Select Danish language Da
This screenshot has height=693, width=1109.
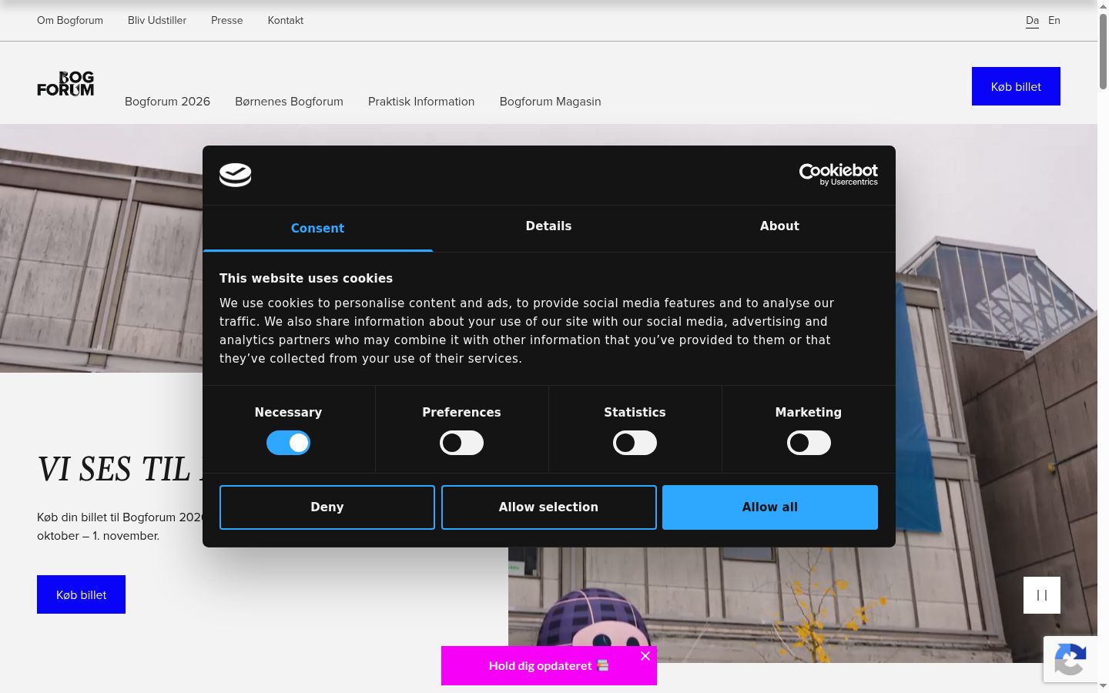1032,21
